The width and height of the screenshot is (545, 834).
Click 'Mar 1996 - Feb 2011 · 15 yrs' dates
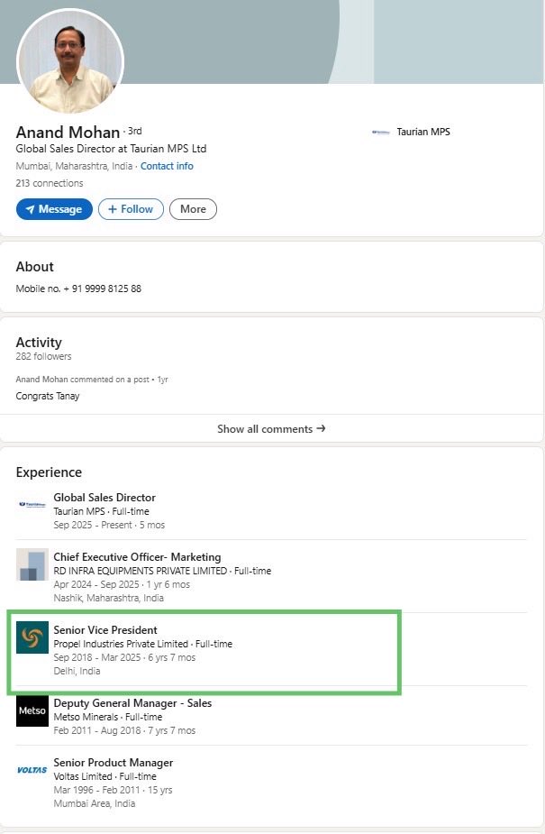coord(114,790)
